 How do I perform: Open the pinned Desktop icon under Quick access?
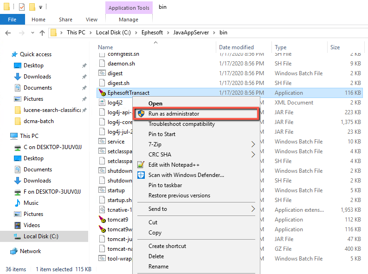click(18, 65)
